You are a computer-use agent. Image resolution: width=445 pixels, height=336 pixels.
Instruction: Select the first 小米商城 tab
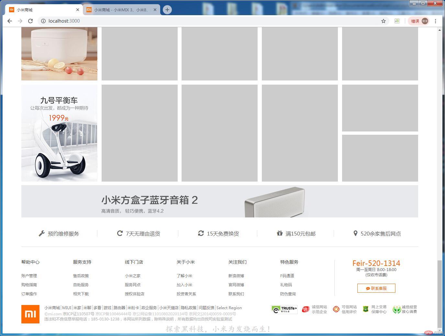point(44,10)
